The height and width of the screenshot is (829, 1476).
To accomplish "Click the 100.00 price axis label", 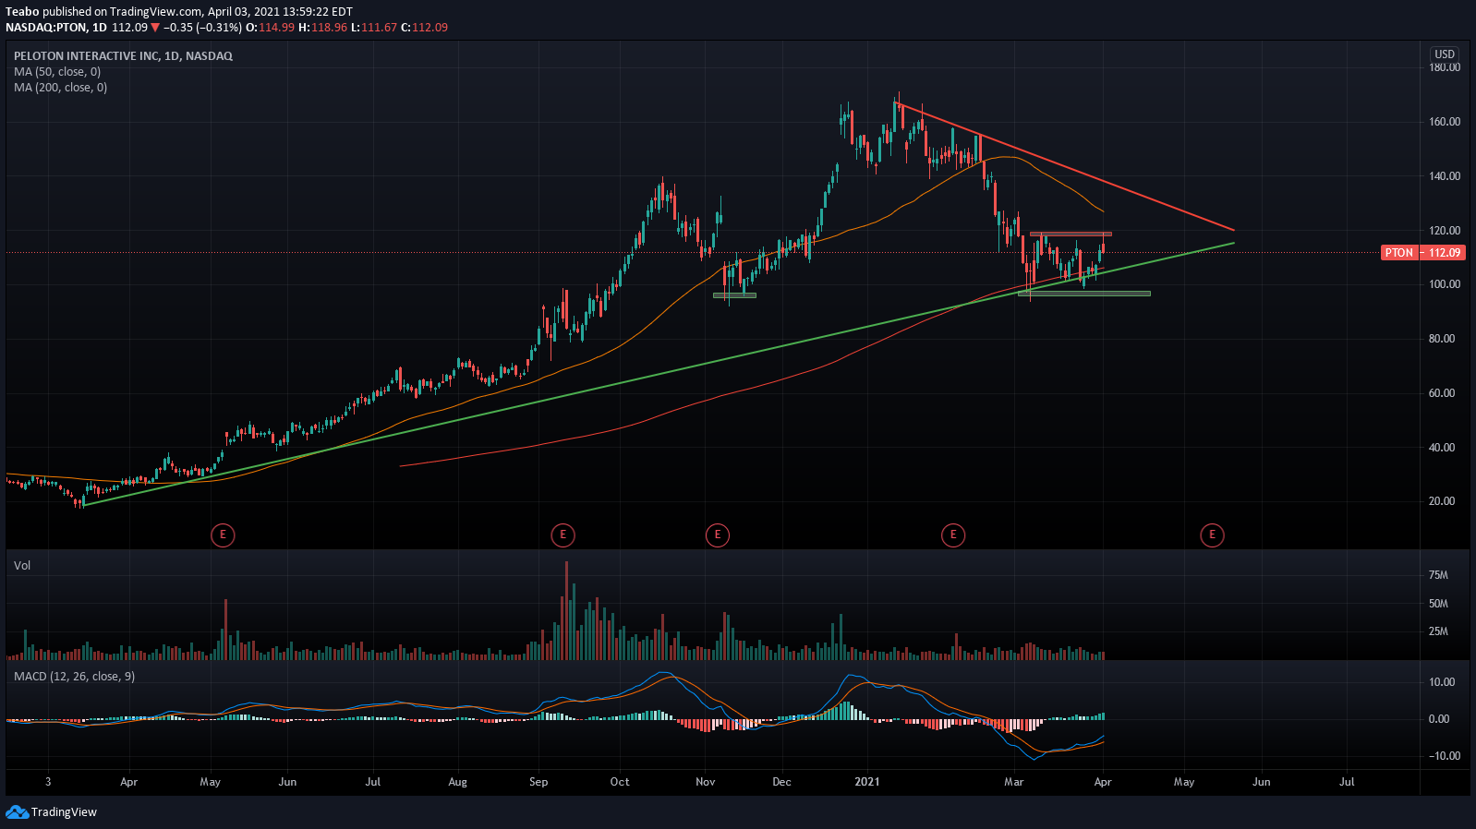I will (1445, 284).
